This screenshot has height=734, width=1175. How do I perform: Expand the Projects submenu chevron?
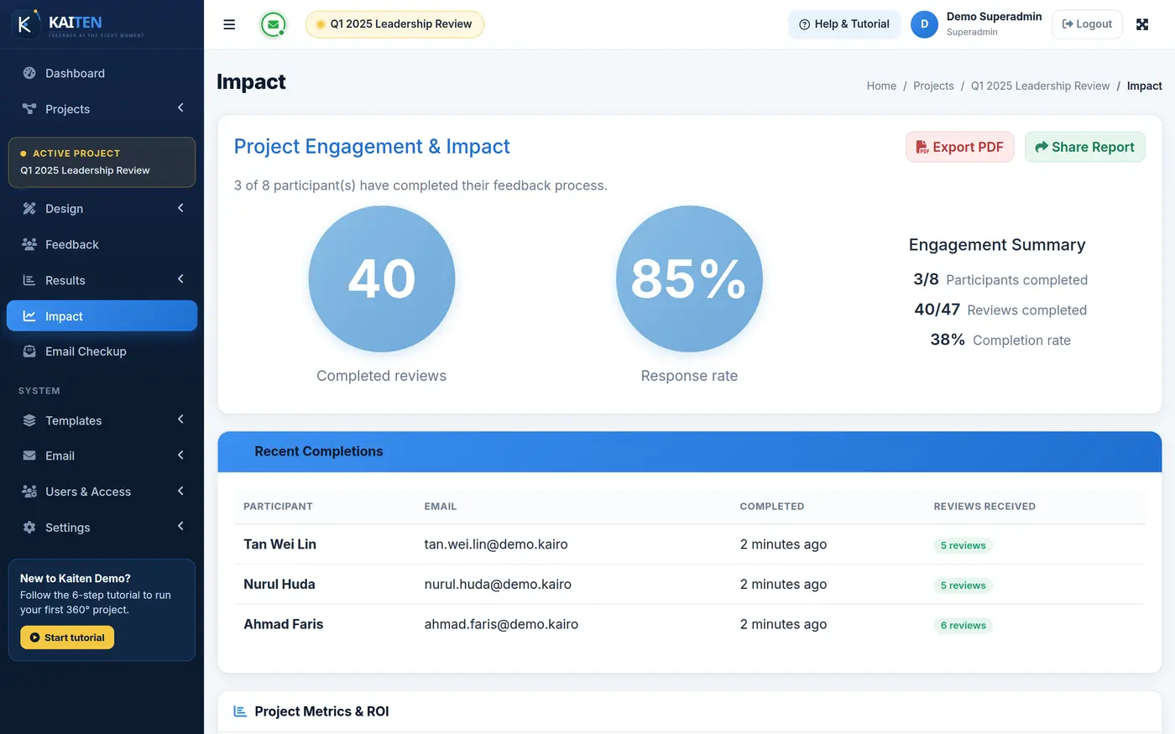point(180,108)
